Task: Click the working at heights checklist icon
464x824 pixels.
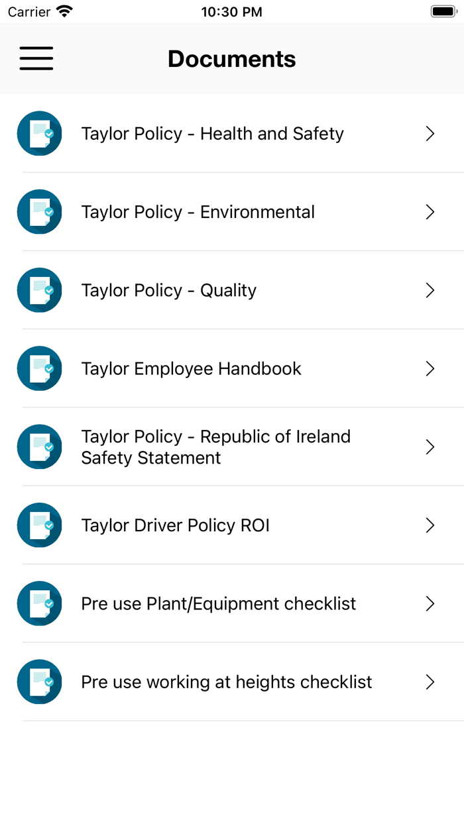Action: pos(39,682)
